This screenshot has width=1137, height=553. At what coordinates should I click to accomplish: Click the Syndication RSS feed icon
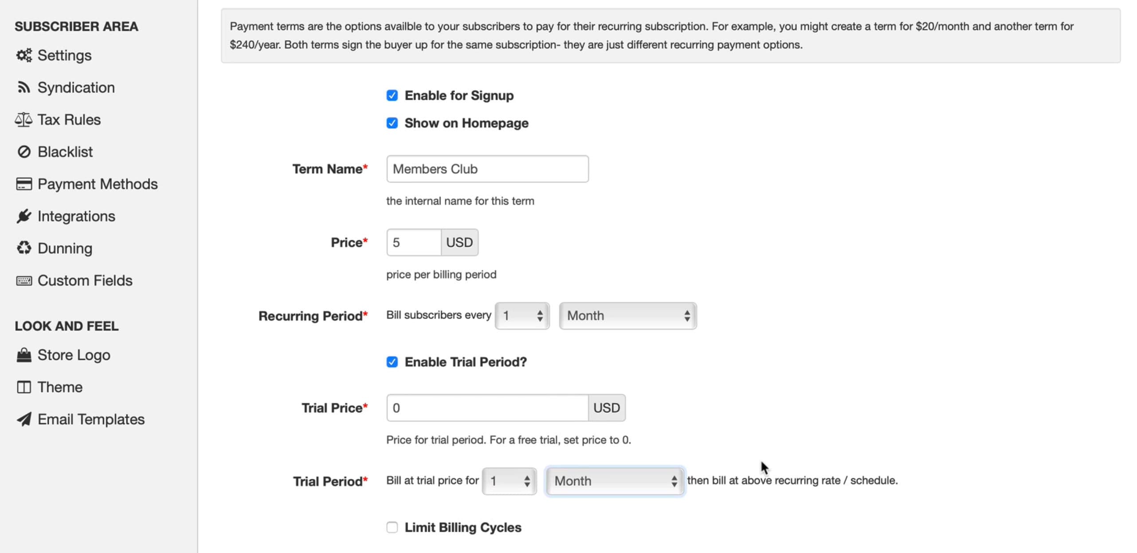(x=24, y=88)
